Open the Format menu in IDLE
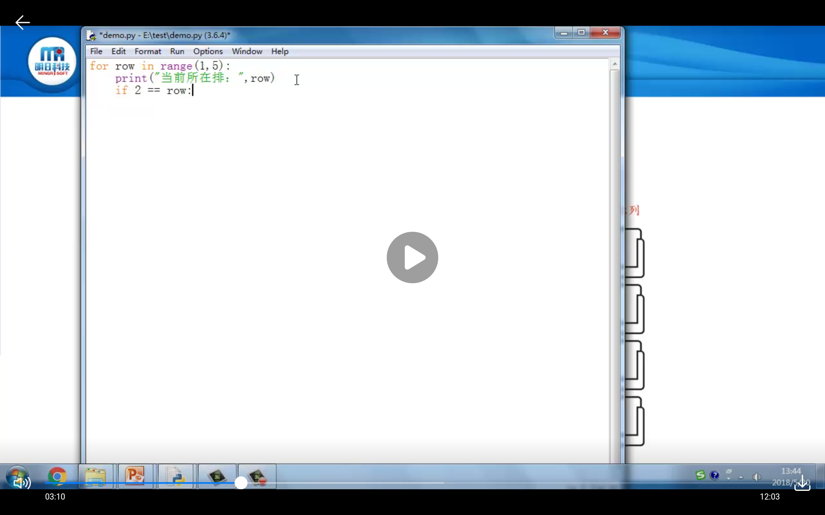This screenshot has height=515, width=825. pyautogui.click(x=148, y=51)
